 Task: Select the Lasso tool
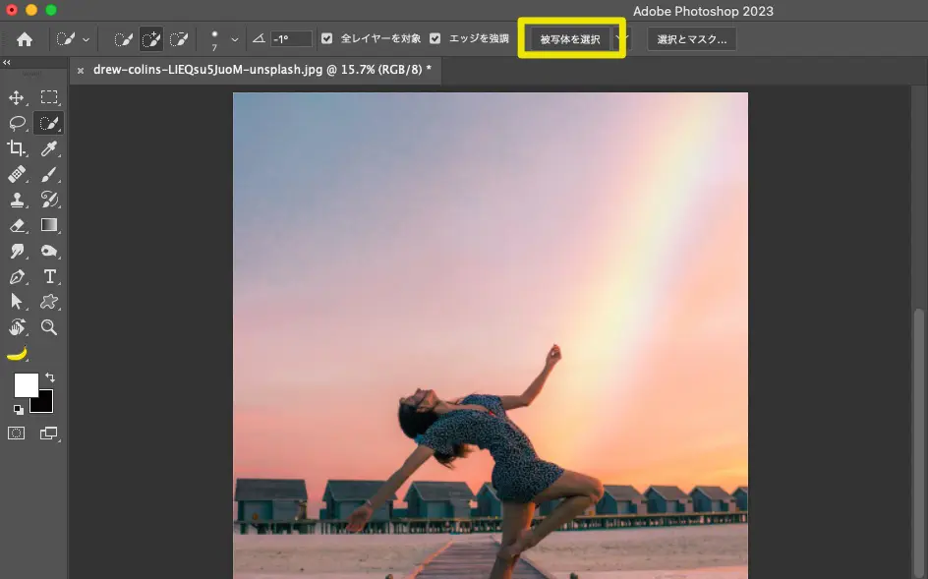[15, 123]
